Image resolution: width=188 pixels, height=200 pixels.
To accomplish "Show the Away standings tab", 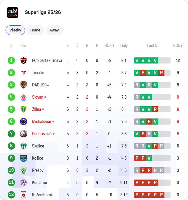I will (x=54, y=30).
